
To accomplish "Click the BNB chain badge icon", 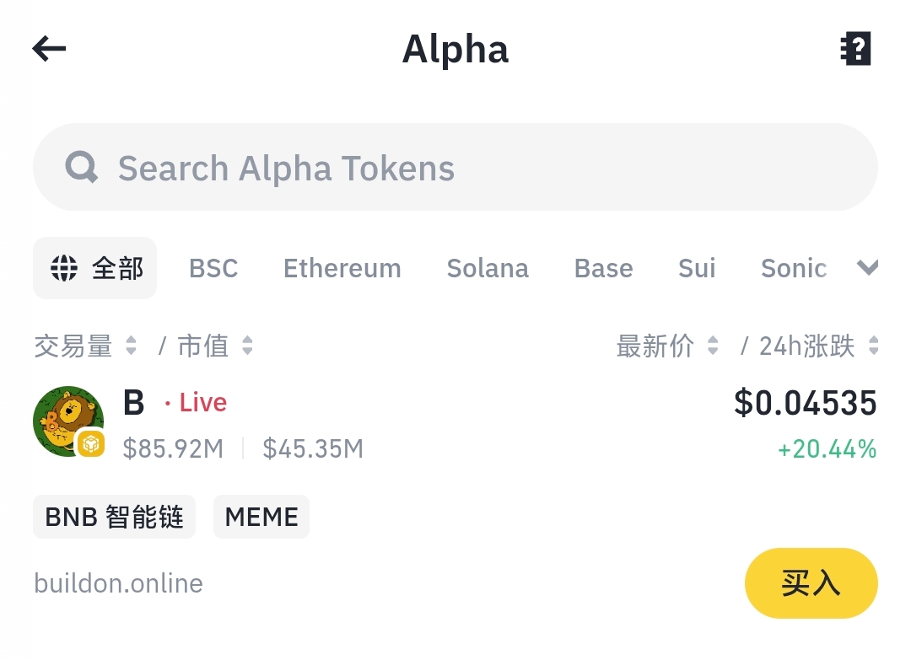I will (x=90, y=443).
